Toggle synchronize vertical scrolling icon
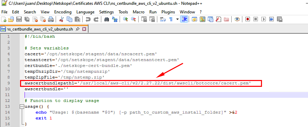 tap(144, 19)
